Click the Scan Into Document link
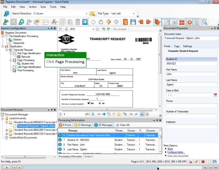Viewport: 219px width, 170px height. pyautogui.click(x=178, y=156)
